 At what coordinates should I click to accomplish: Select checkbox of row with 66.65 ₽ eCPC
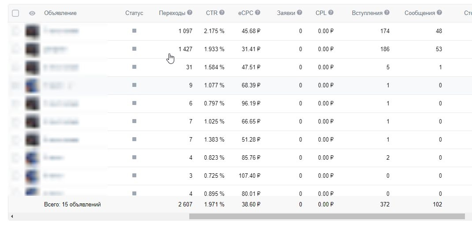coord(15,121)
